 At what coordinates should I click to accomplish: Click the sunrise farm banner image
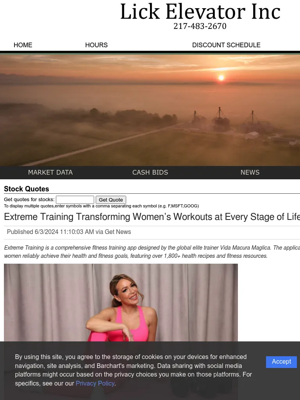click(150, 110)
